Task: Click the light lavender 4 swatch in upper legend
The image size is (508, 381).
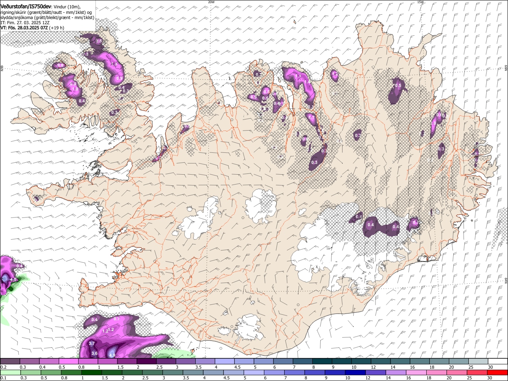Action: tap(225, 362)
